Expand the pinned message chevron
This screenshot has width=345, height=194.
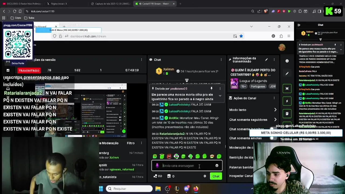pyautogui.click(x=220, y=96)
